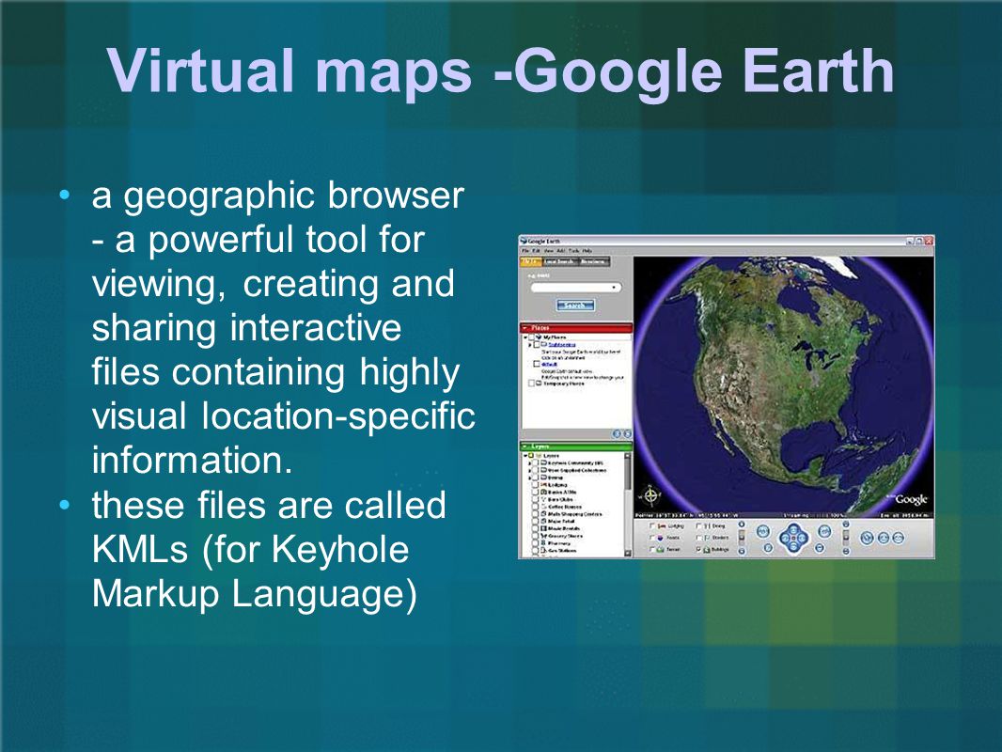Click the zoom slider handle

point(742,538)
